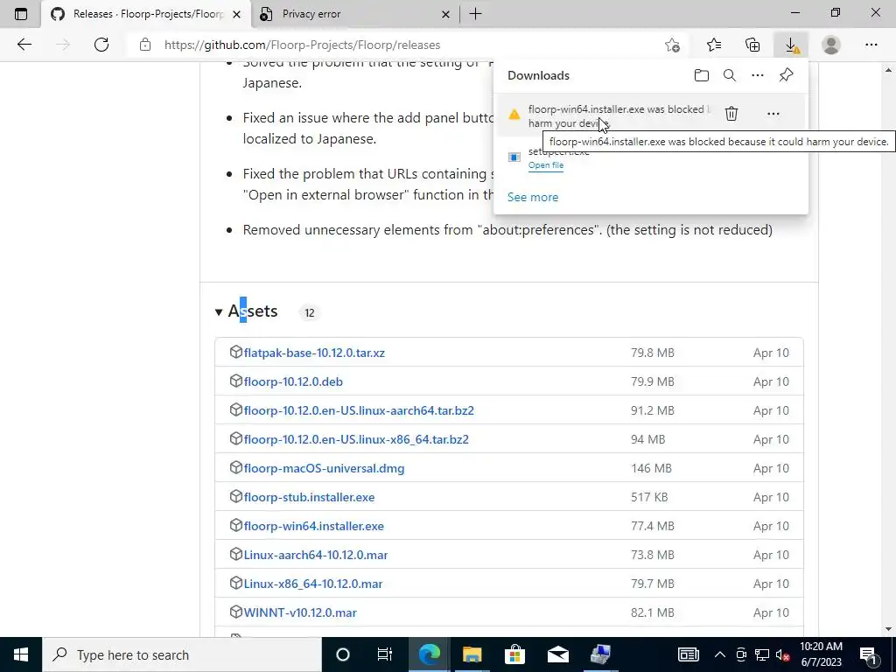Go back to the previous page

coord(24,45)
